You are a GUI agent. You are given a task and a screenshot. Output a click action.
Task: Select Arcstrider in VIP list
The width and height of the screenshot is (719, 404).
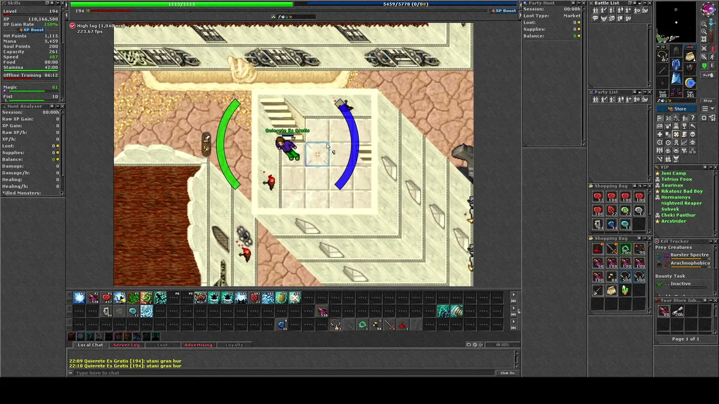coord(674,221)
